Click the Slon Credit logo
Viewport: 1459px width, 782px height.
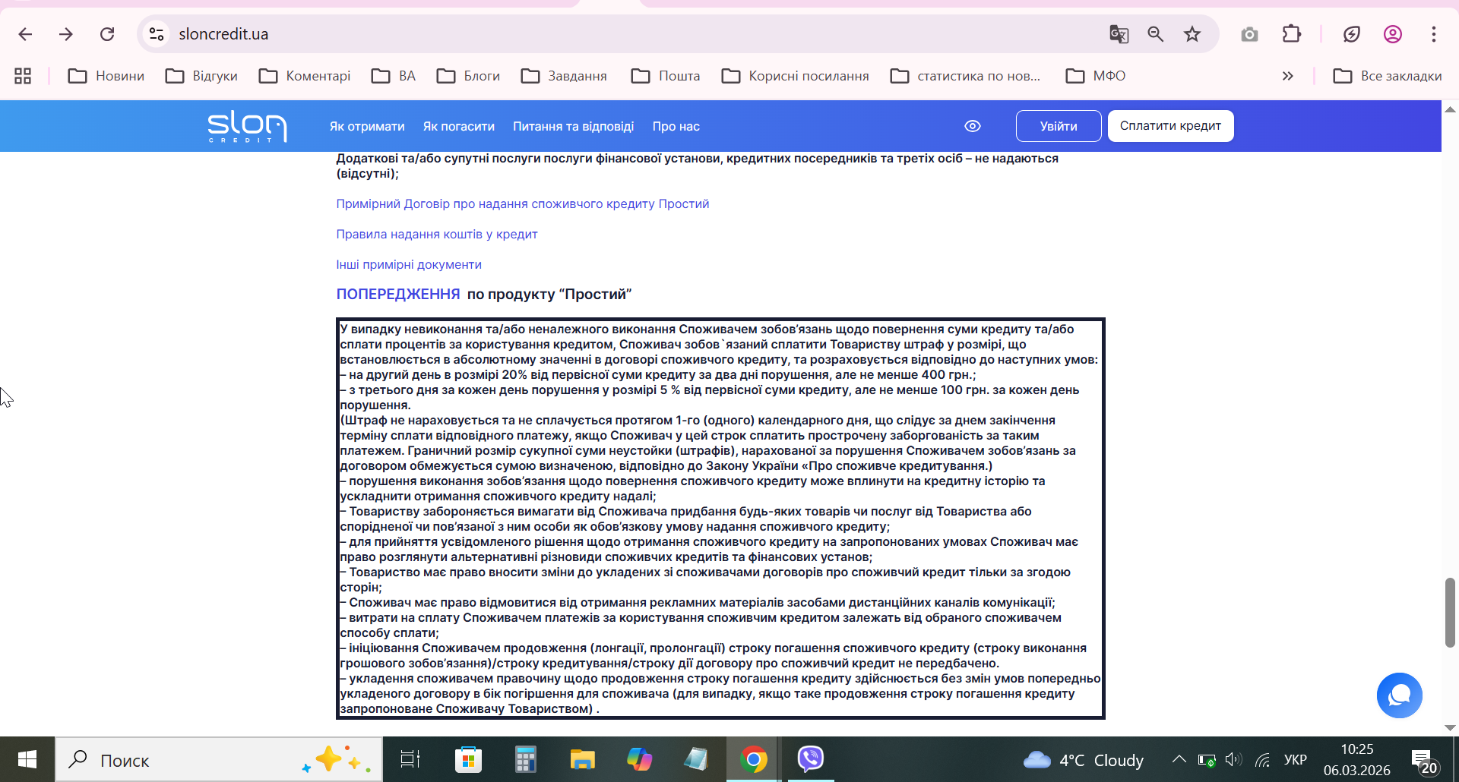pos(247,126)
